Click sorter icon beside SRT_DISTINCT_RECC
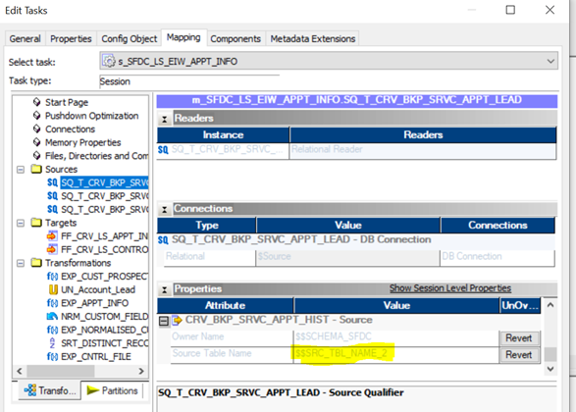This screenshot has height=412, width=576. point(52,343)
